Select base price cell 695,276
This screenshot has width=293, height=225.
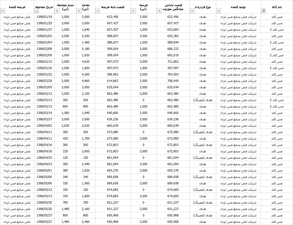point(113,171)
